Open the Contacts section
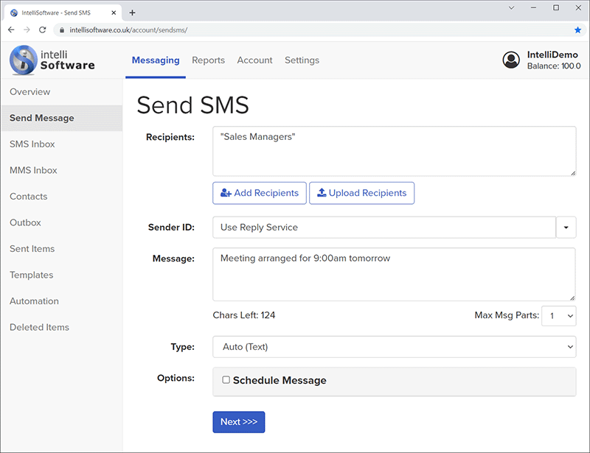 (x=28, y=196)
